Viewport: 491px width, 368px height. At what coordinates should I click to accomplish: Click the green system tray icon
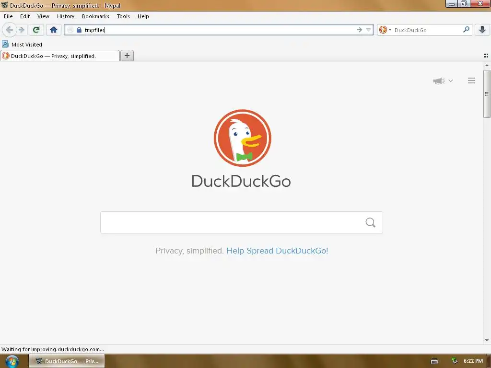(455, 361)
